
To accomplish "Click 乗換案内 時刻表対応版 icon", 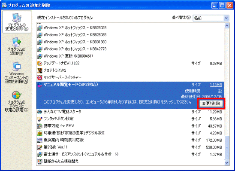I will point(39,140).
